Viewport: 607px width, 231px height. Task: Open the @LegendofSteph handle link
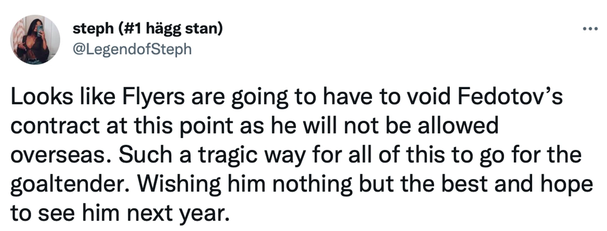132,49
